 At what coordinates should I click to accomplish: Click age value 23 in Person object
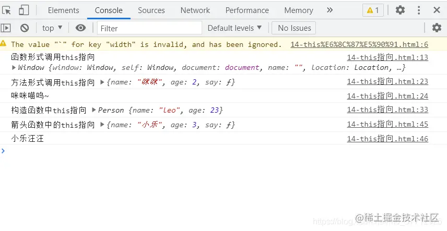coord(215,110)
